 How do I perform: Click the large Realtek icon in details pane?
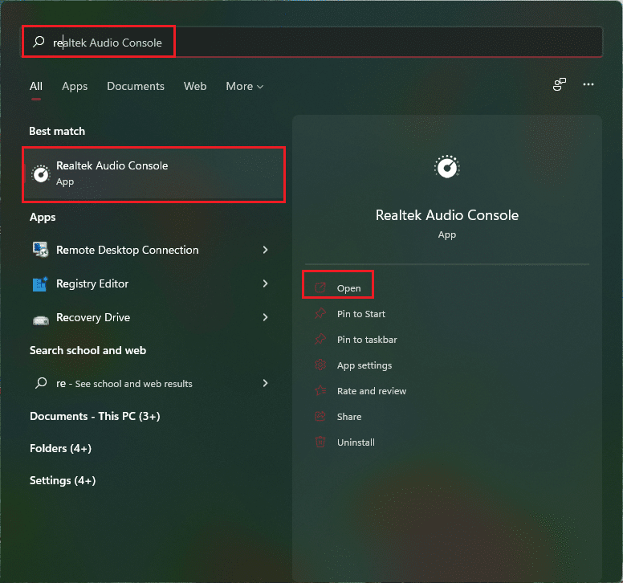(447, 167)
